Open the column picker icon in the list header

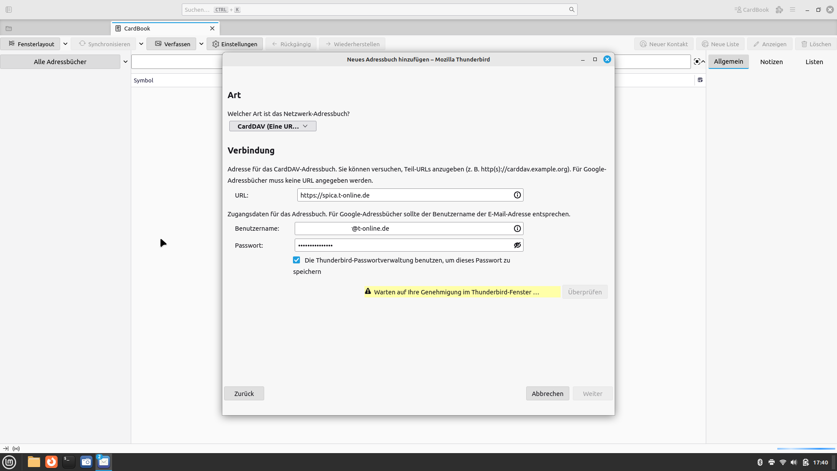coord(700,80)
